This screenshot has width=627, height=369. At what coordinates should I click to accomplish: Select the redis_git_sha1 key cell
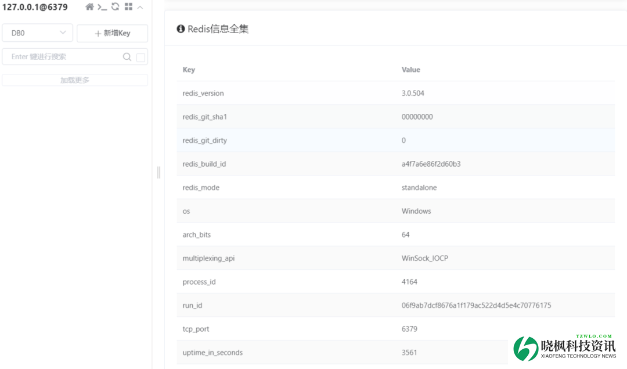205,117
